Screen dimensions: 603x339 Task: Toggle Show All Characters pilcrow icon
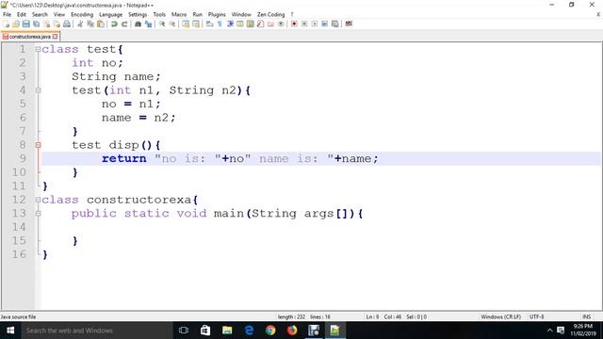click(220, 24)
